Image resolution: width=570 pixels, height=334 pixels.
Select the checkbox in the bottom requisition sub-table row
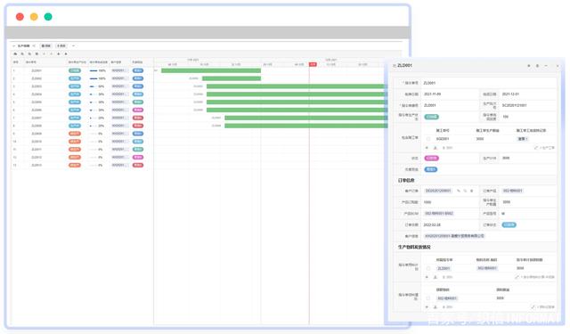click(428, 298)
